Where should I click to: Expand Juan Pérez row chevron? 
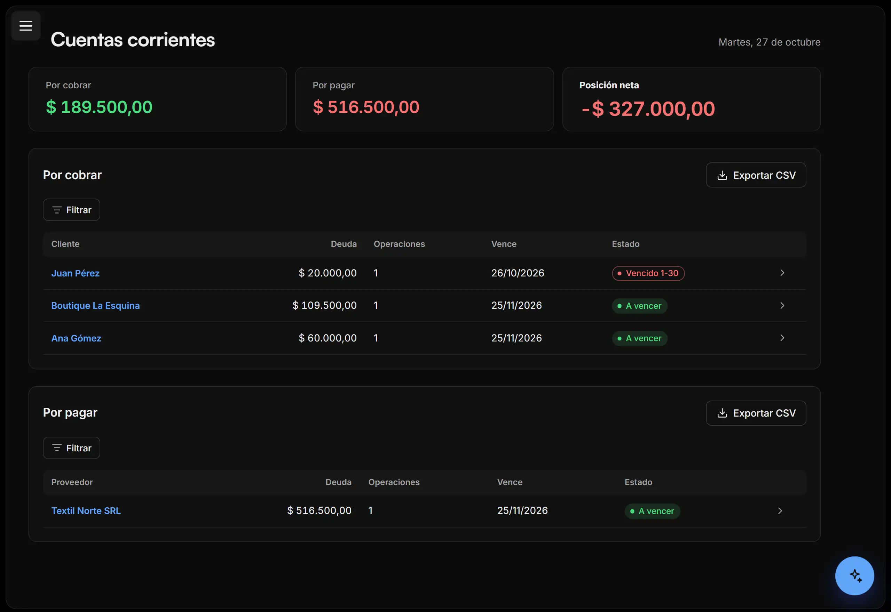[782, 273]
